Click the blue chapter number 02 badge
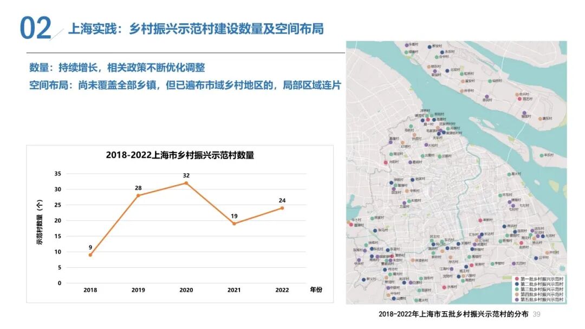The image size is (585, 329). (35, 24)
